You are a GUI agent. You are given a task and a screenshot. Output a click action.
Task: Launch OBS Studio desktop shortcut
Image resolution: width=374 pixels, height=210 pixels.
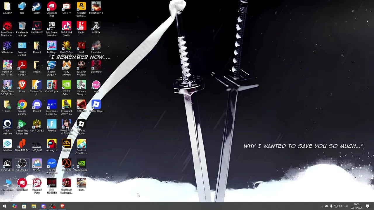pyautogui.click(x=22, y=165)
